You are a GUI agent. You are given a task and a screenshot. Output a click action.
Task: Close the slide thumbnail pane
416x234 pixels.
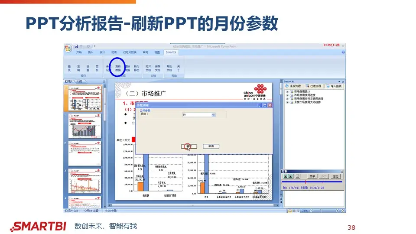pos(104,81)
